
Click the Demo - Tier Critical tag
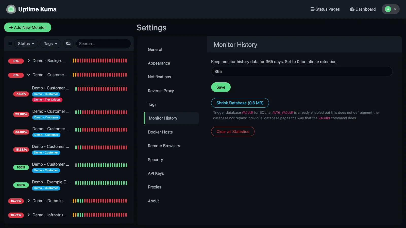tap(47, 100)
